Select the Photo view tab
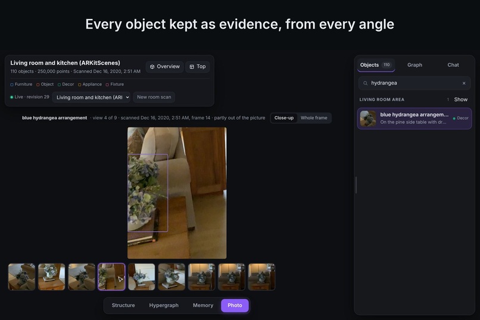Screen dimensions: 480x320 (235, 305)
